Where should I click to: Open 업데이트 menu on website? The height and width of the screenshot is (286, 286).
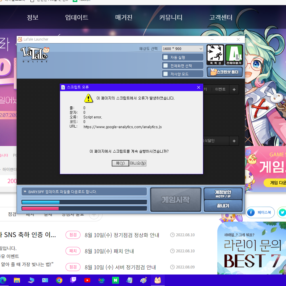pyautogui.click(x=77, y=18)
